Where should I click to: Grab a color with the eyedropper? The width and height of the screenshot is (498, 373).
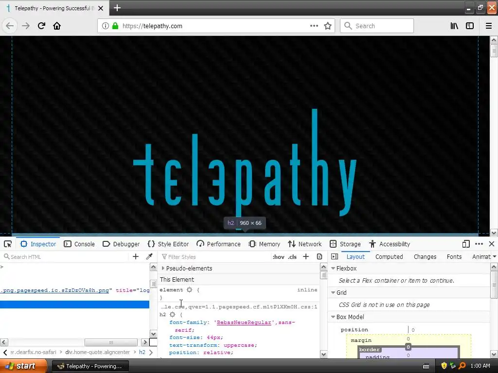pyautogui.click(x=149, y=256)
